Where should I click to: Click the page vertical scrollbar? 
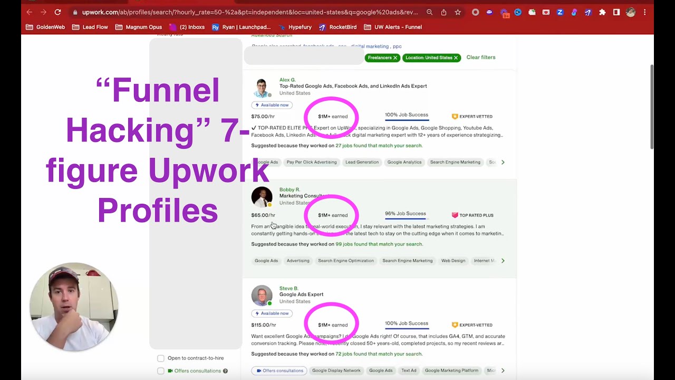pos(652,107)
